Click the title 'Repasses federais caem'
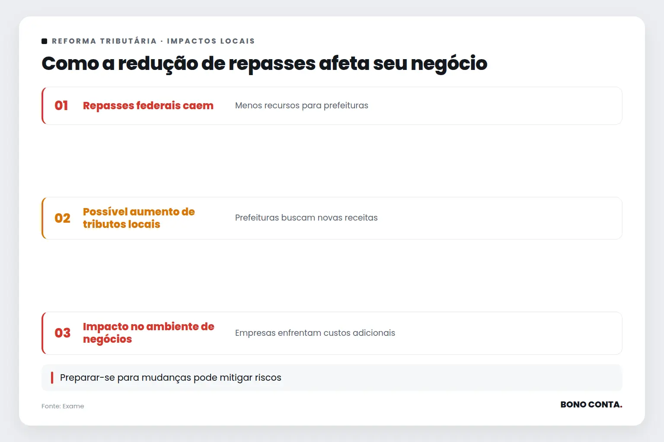Screen dimensions: 664x442 (148, 106)
